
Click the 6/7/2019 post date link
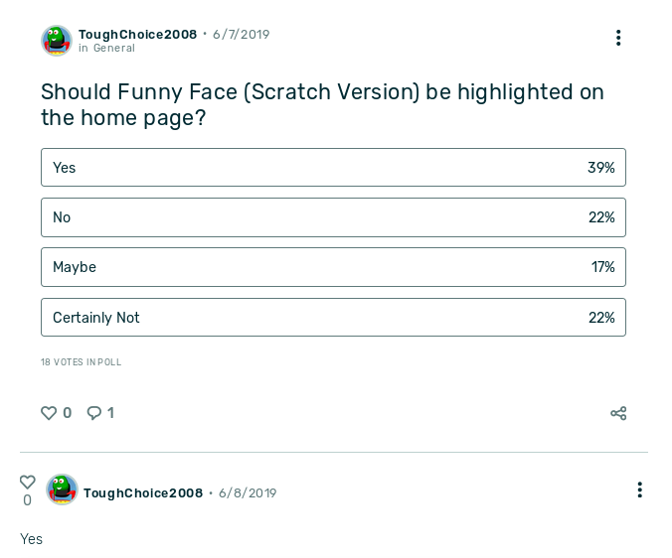[241, 35]
